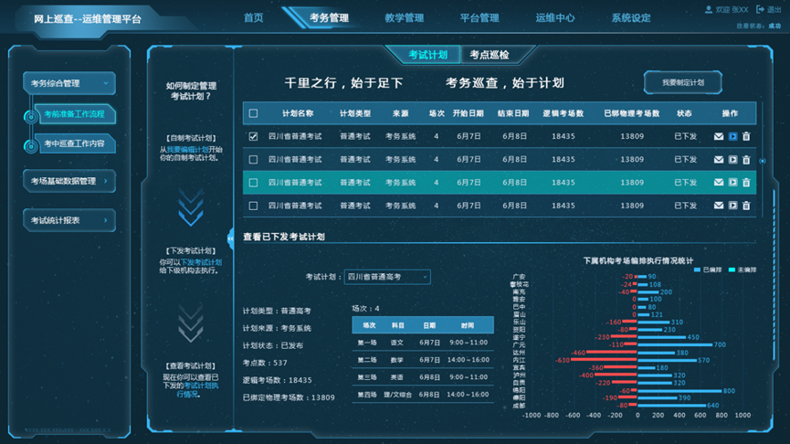The height and width of the screenshot is (444, 790).
Task: Click the cyan 已编排 legend swatch
Action: tap(698, 270)
